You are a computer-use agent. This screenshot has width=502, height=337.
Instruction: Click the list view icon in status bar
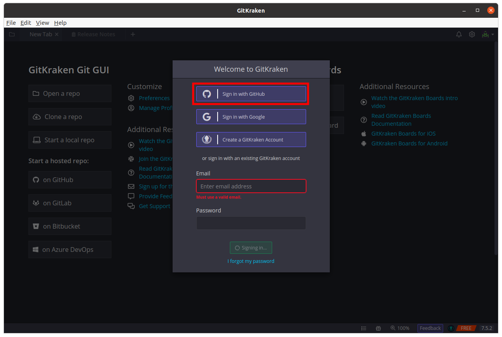pos(364,328)
